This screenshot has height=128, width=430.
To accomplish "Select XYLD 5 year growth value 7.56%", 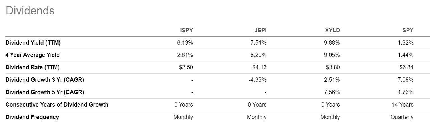I will pyautogui.click(x=332, y=92).
